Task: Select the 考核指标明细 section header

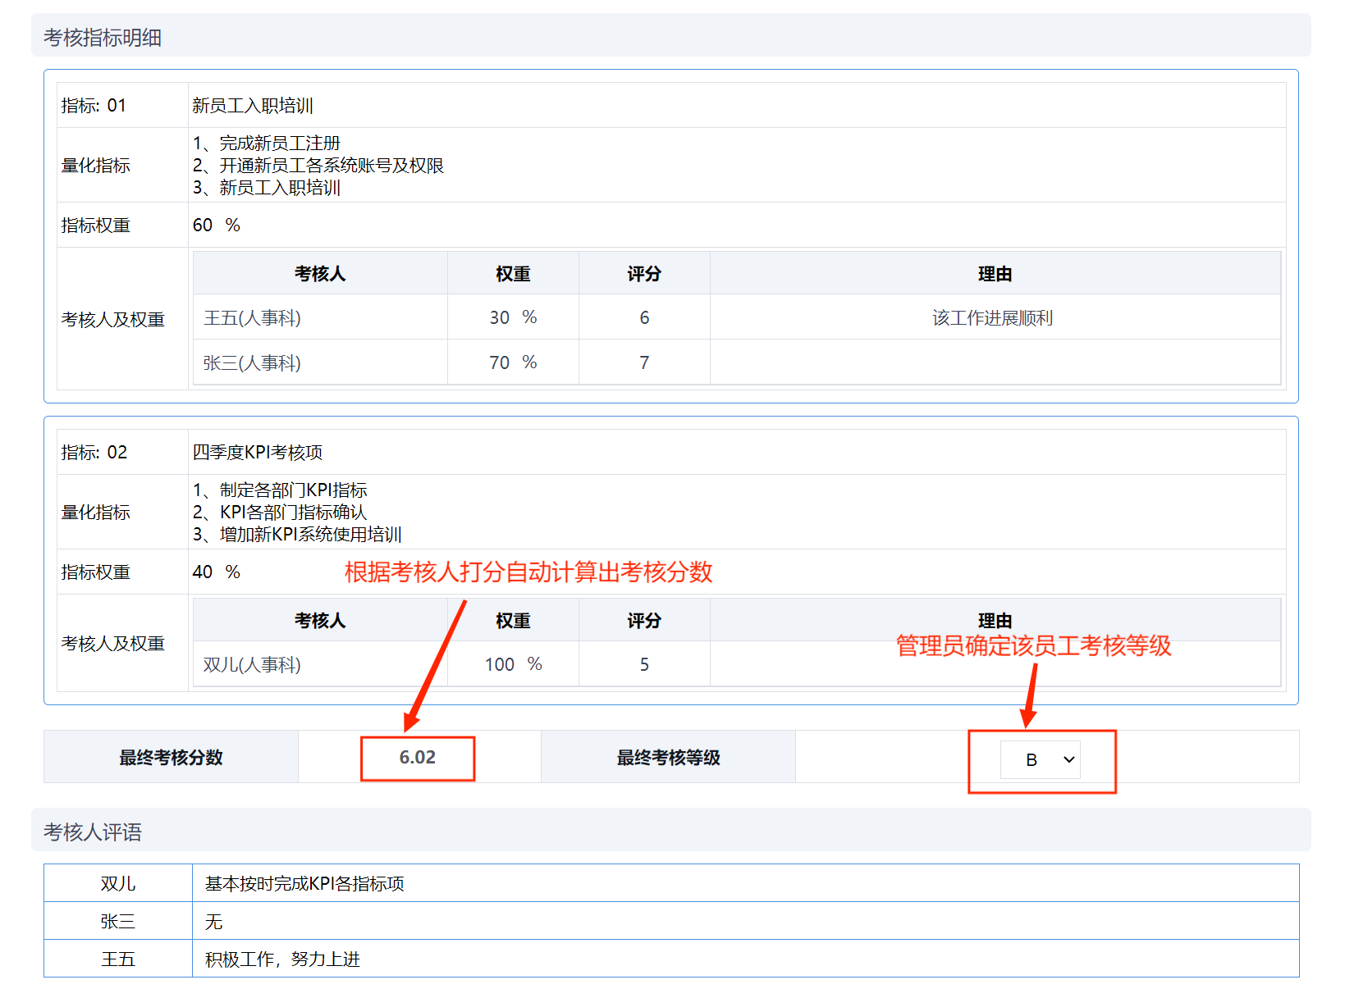Action: point(103,38)
